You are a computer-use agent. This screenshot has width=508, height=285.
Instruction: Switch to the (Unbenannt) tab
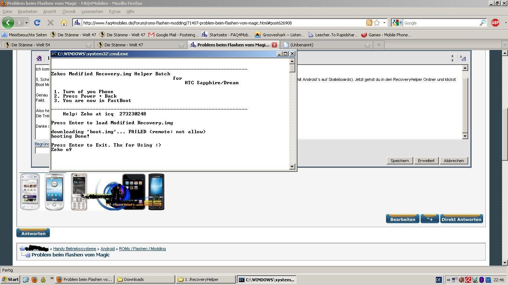coord(326,45)
